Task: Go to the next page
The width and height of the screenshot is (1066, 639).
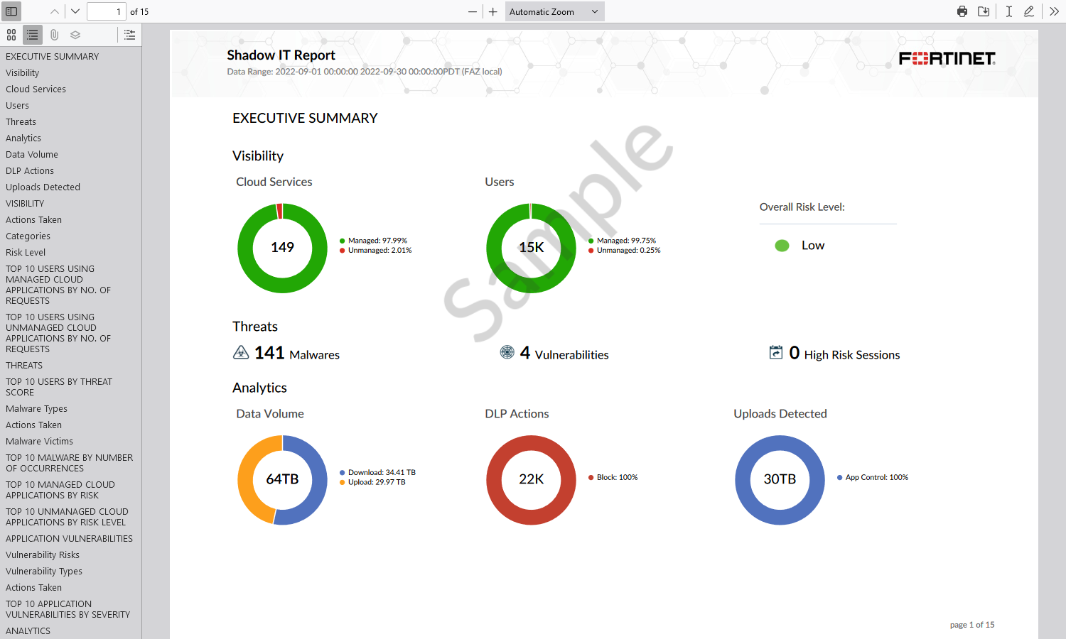Action: (x=74, y=11)
